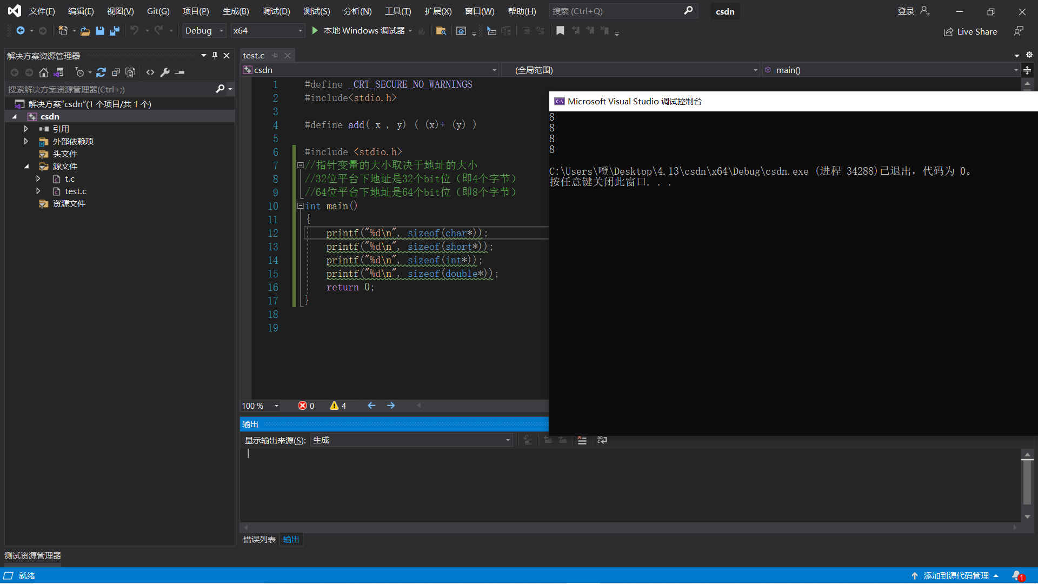The image size is (1038, 584).
Task: Expand the 外部依赖项 tree node
Action: click(26, 142)
